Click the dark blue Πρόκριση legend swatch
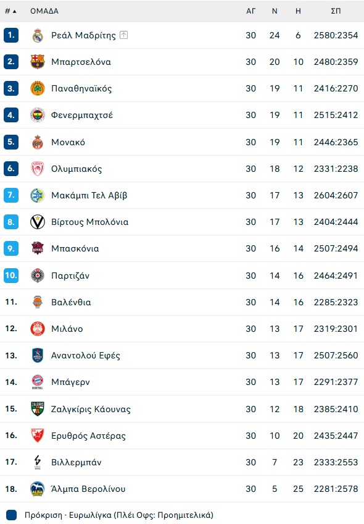364x524 pixels. click(x=11, y=515)
